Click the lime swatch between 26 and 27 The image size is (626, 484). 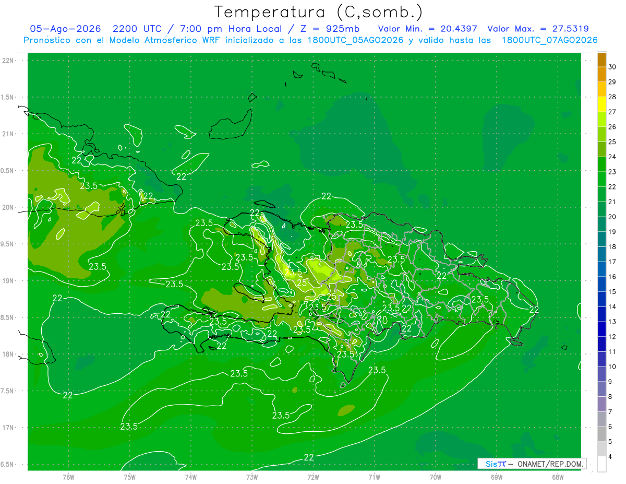pyautogui.click(x=601, y=120)
